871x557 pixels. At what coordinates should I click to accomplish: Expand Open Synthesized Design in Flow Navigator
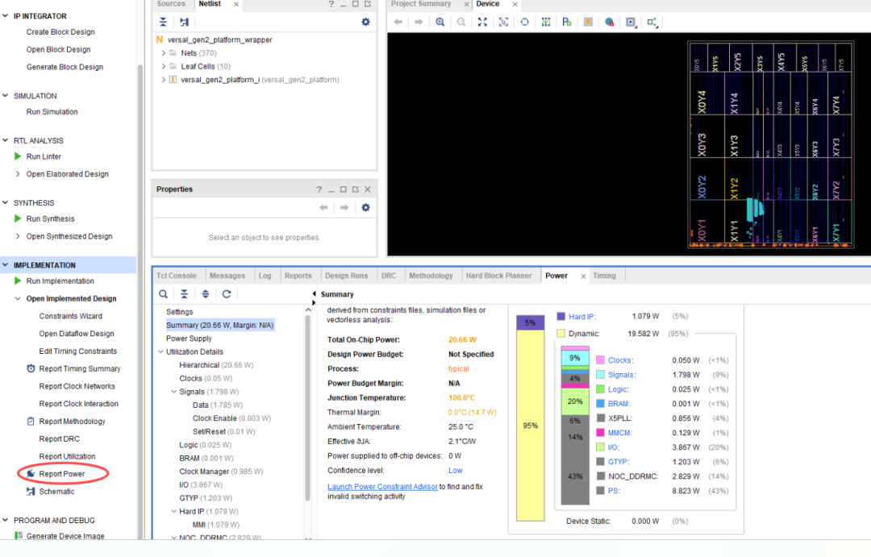pyautogui.click(x=18, y=236)
